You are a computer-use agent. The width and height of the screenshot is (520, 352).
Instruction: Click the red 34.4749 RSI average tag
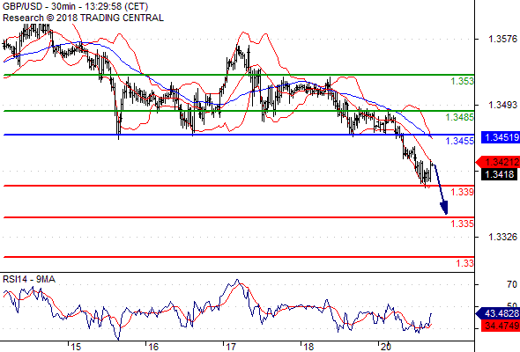click(x=501, y=326)
